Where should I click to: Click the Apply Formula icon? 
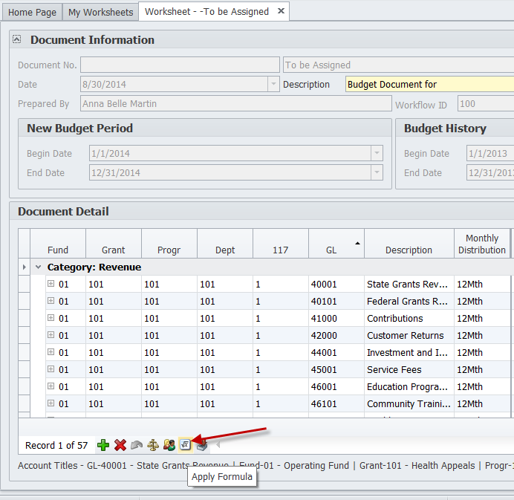(186, 445)
